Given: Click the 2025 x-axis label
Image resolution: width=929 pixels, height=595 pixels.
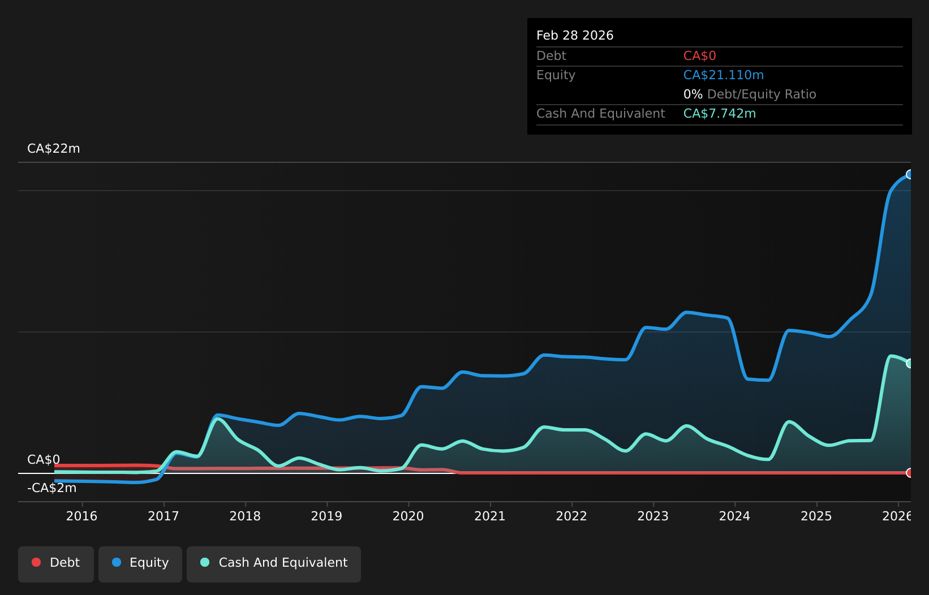Looking at the screenshot, I should [x=816, y=516].
